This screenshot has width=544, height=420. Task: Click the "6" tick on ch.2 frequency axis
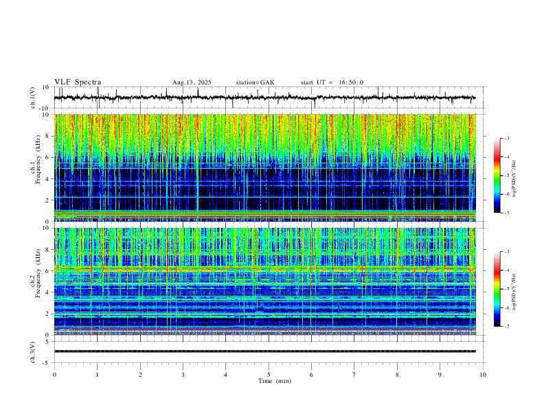[48, 271]
